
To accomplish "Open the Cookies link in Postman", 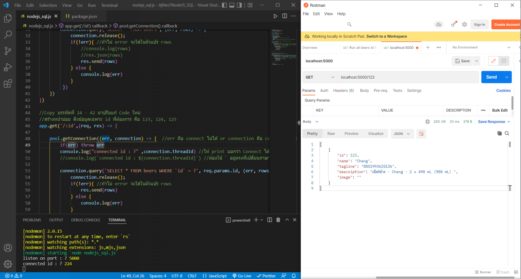I will coord(503,90).
